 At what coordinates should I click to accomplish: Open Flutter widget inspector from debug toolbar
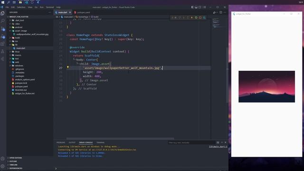pos(204,18)
